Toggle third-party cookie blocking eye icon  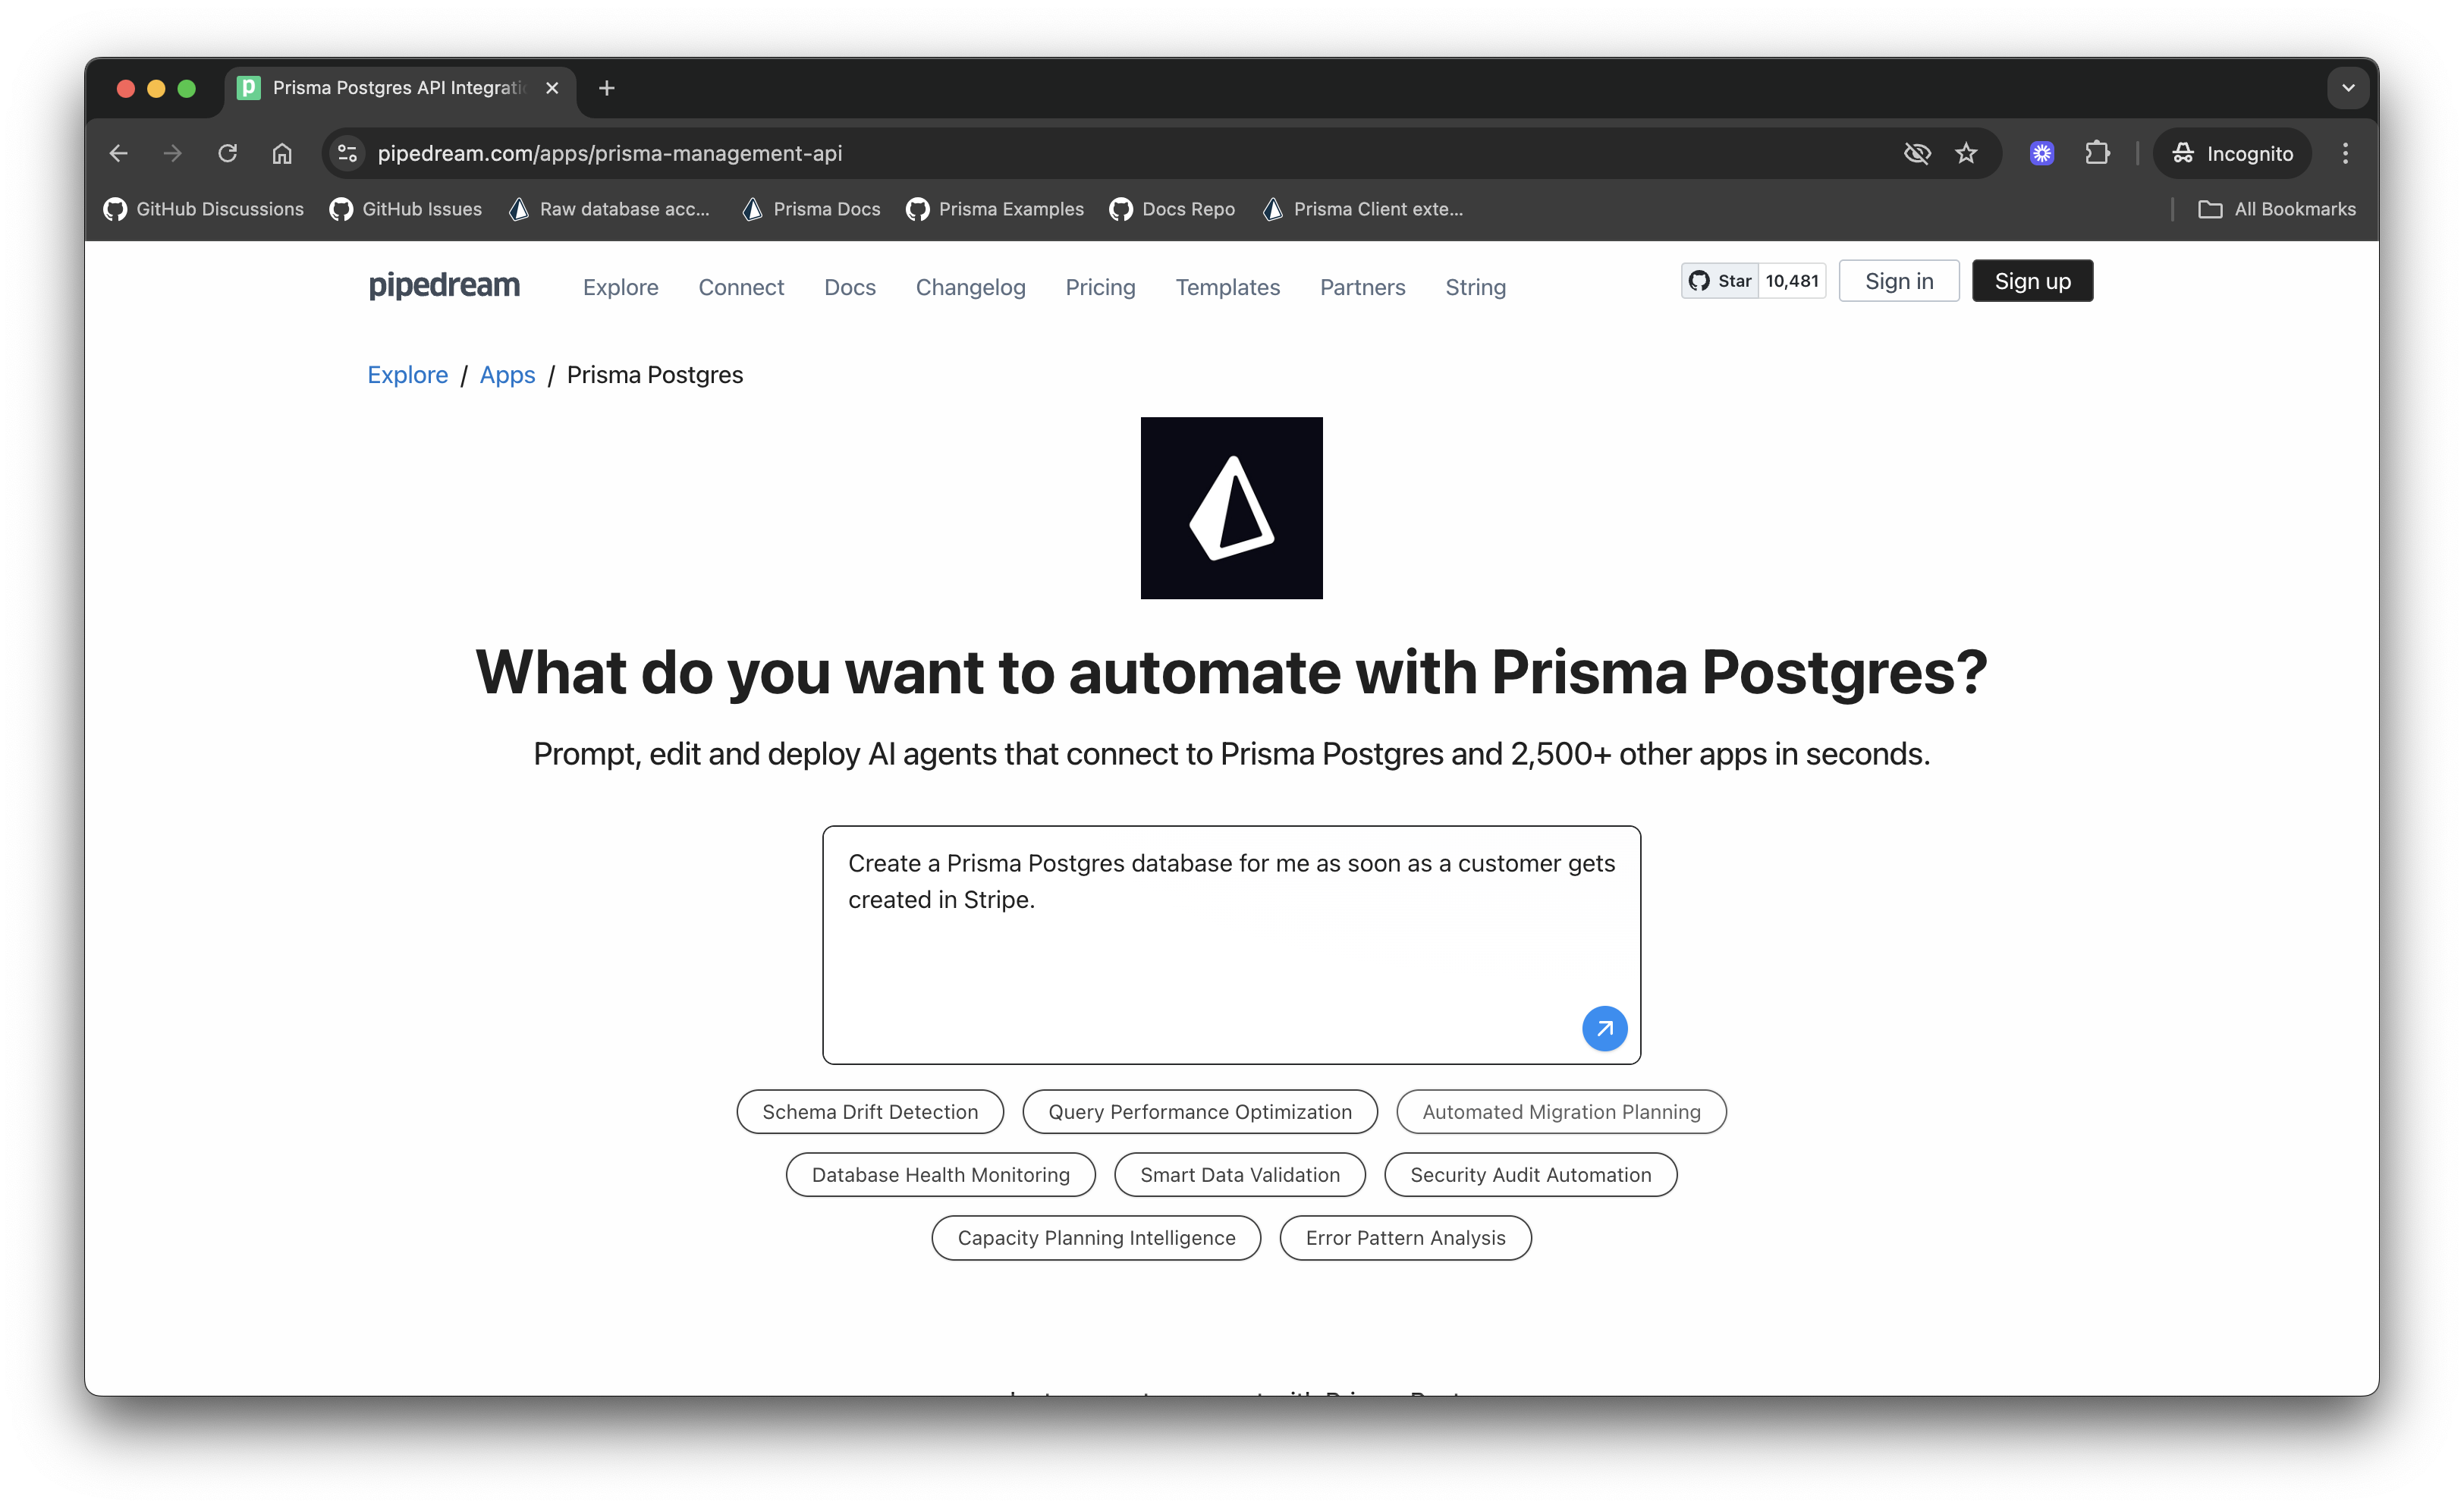[x=1916, y=153]
